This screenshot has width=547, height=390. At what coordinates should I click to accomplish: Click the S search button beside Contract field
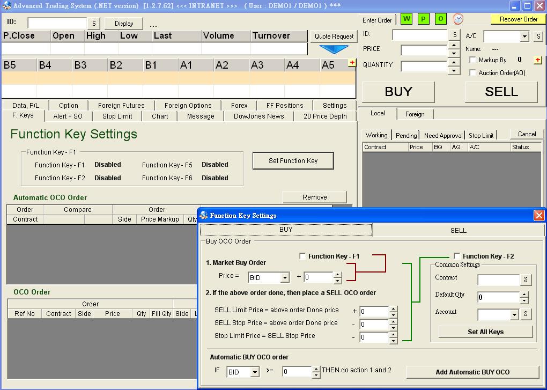[x=526, y=279]
